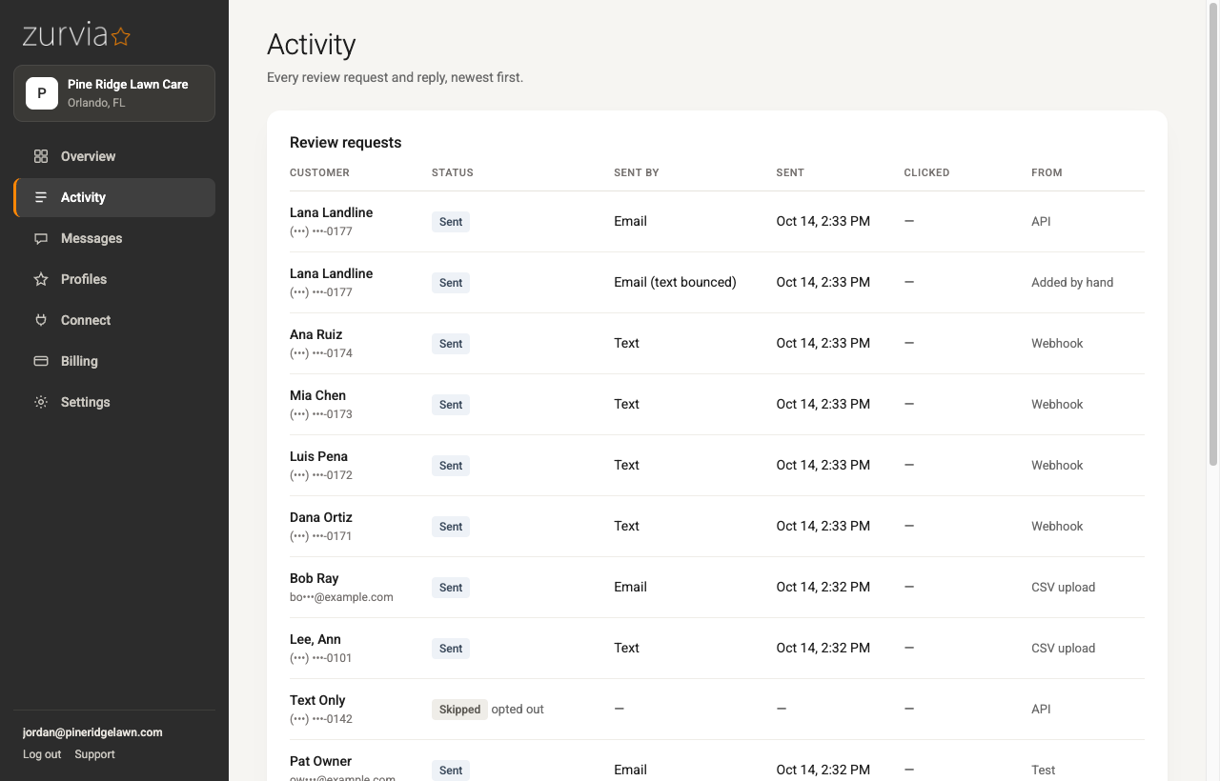
Task: Click Sent badge in Bob Ray row
Action: pos(451,588)
